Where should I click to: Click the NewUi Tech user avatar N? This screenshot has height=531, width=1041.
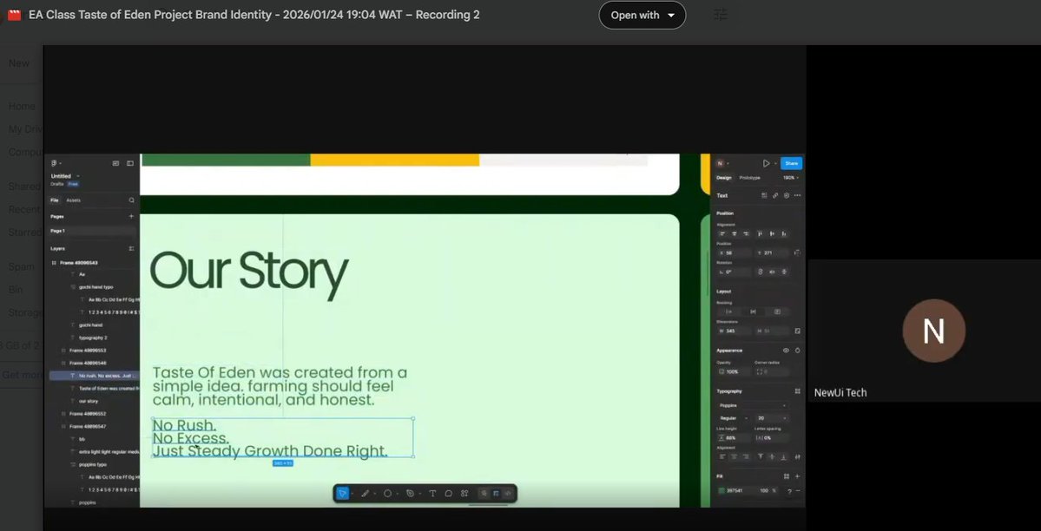coord(933,331)
